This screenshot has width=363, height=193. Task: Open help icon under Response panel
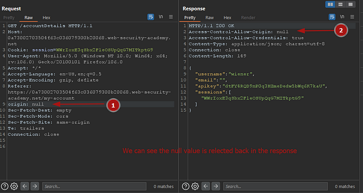[x=186, y=186]
